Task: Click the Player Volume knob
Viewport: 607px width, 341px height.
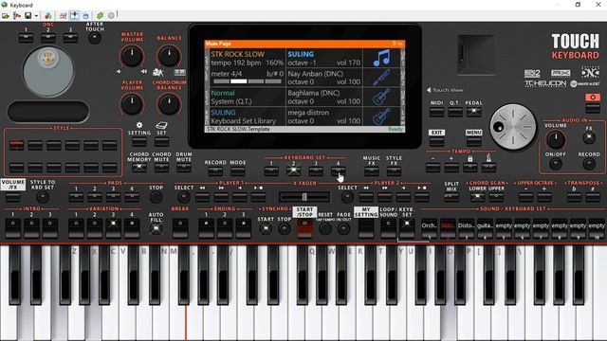Action: [x=132, y=104]
